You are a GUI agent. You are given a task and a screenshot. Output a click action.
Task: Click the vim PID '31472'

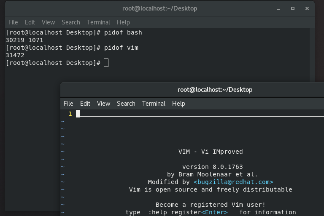[x=15, y=55]
